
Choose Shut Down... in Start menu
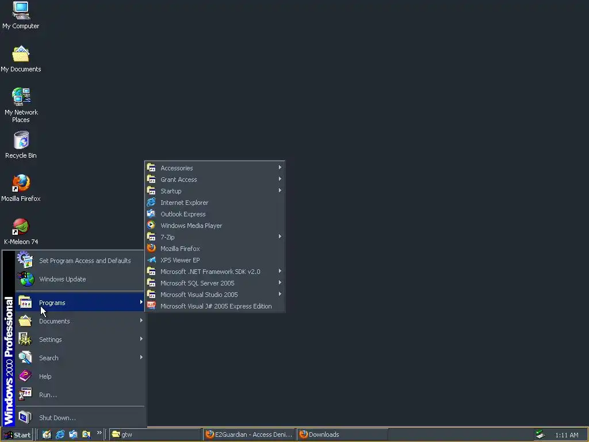(x=80, y=418)
